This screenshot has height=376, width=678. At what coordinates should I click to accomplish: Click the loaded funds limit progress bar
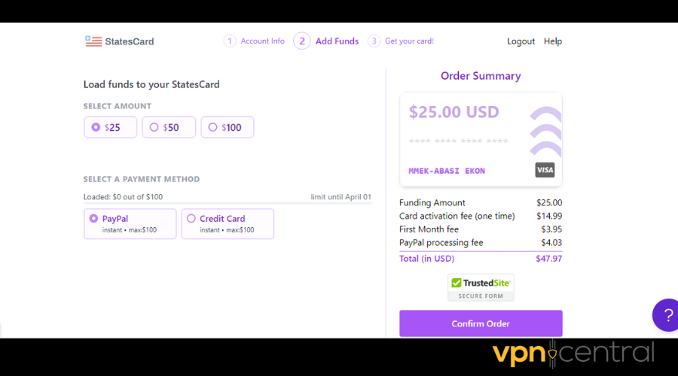[x=228, y=203]
